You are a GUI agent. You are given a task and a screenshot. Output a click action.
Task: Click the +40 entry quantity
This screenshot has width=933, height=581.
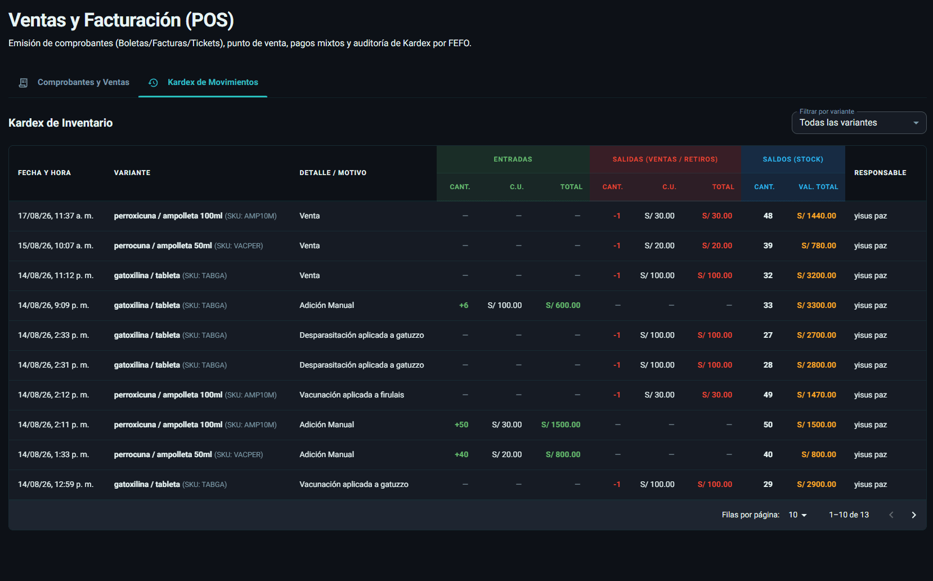pyautogui.click(x=461, y=454)
